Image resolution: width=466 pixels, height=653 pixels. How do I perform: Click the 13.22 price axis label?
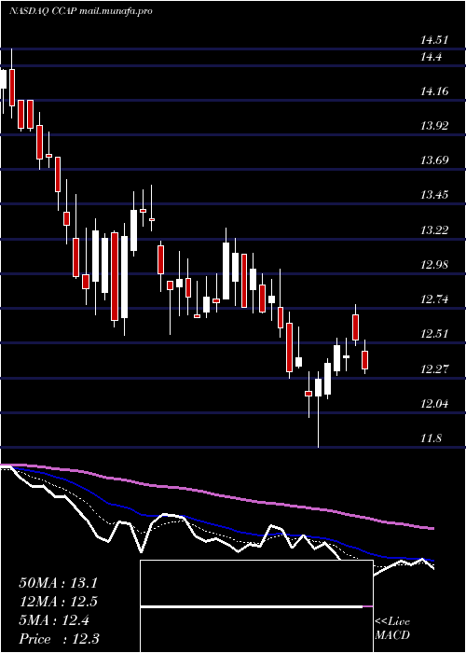pyautogui.click(x=434, y=230)
